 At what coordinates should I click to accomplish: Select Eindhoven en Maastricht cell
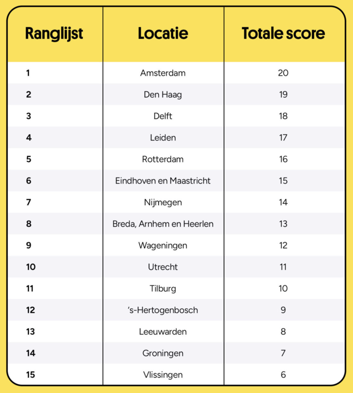pos(163,181)
